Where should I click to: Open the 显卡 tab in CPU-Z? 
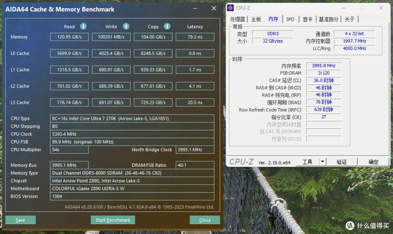tap(307, 19)
